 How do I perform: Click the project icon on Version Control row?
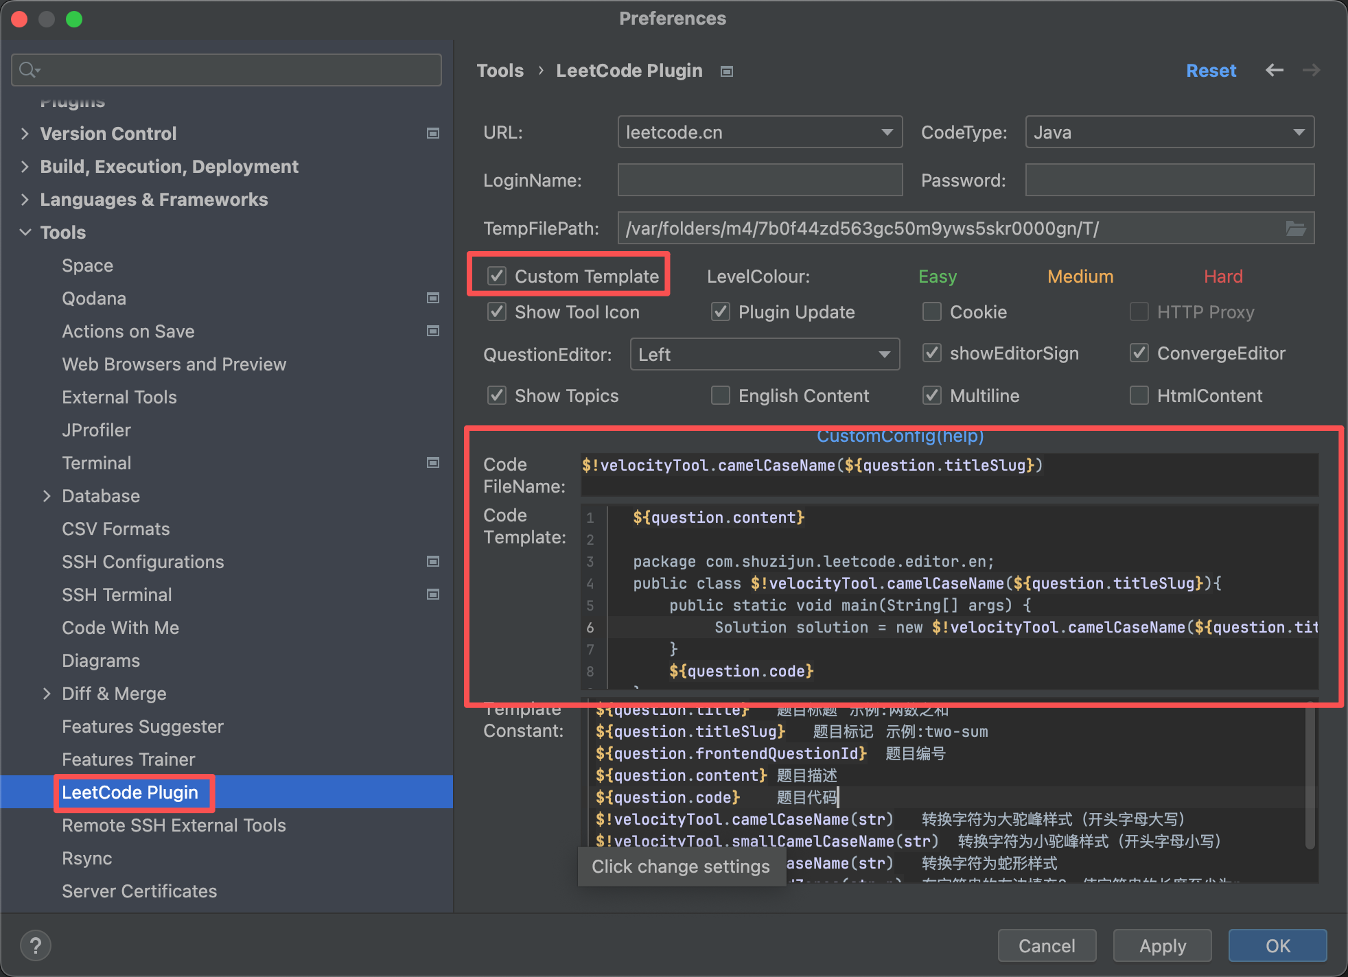click(433, 133)
